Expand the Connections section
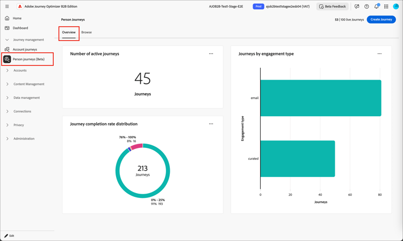Image resolution: width=403 pixels, height=241 pixels. pos(7,111)
